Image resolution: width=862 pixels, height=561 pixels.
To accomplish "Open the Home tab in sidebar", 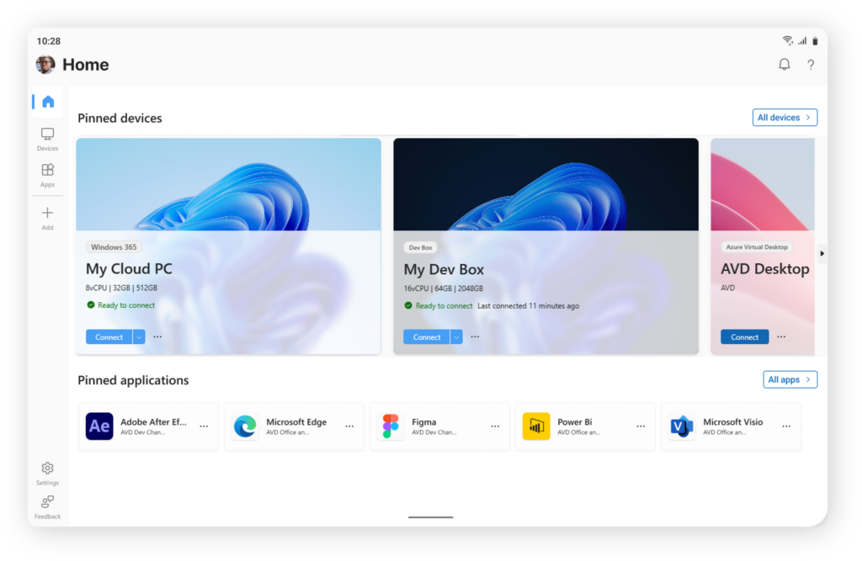I will click(48, 102).
